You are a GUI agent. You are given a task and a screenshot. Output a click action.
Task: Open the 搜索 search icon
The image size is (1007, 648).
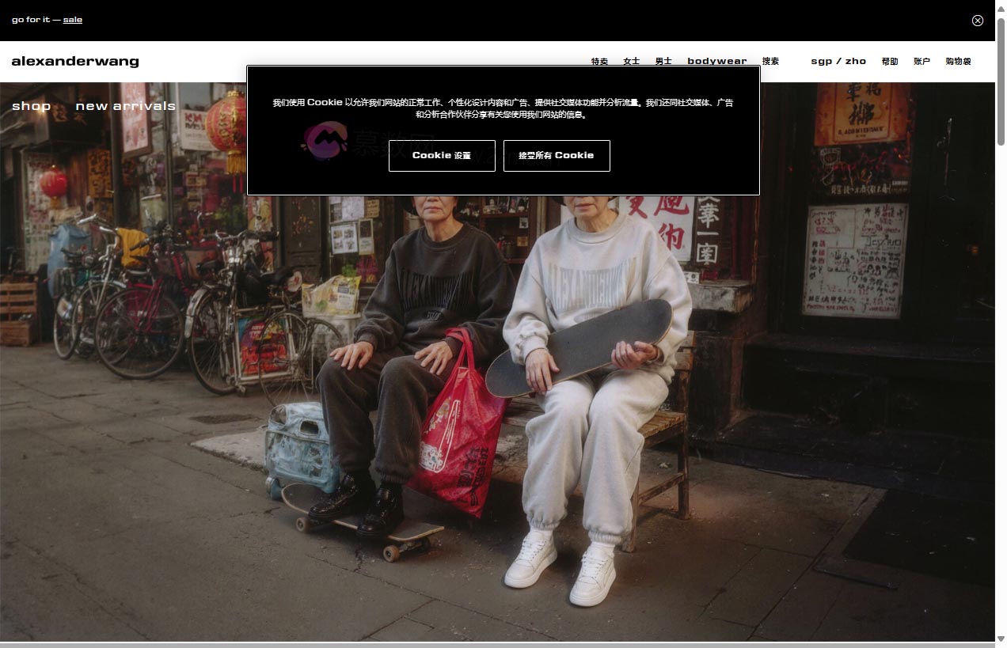pos(770,61)
